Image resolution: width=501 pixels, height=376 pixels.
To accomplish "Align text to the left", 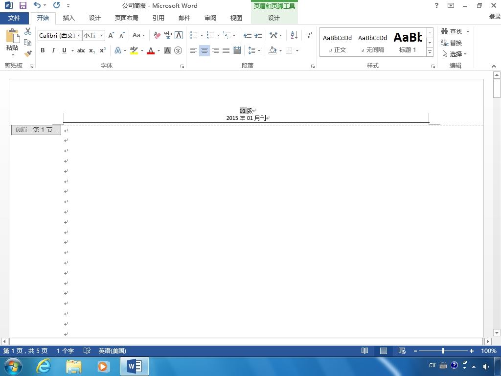I will [x=193, y=50].
